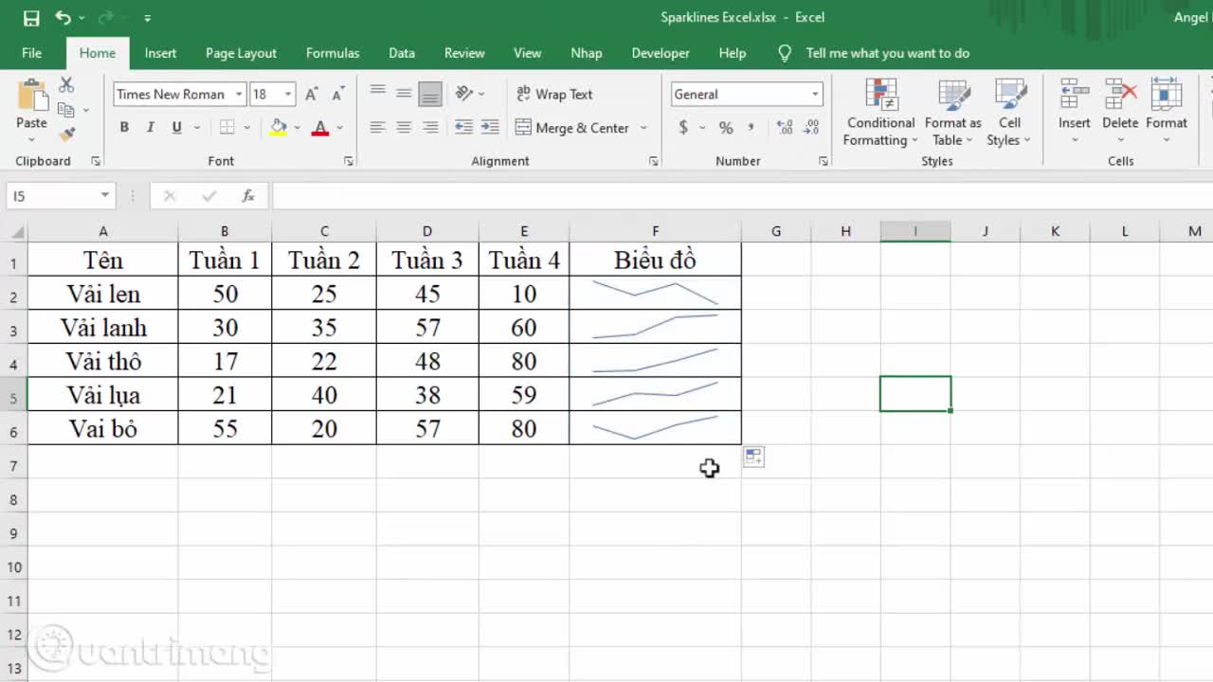Open the Number dialog launcher
Viewport: 1213px width, 682px height.
pyautogui.click(x=823, y=161)
